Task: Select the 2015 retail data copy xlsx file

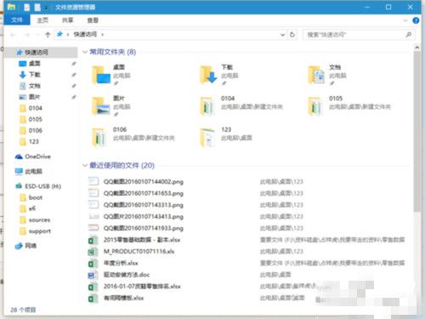Action: 142,240
